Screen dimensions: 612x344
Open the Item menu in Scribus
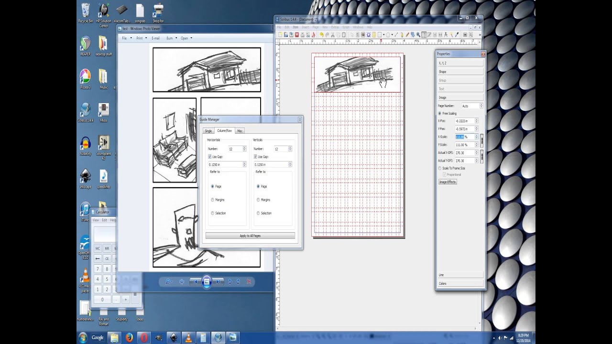tap(295, 27)
